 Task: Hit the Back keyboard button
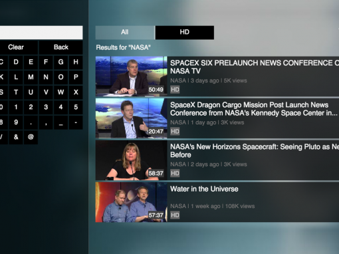pos(61,47)
